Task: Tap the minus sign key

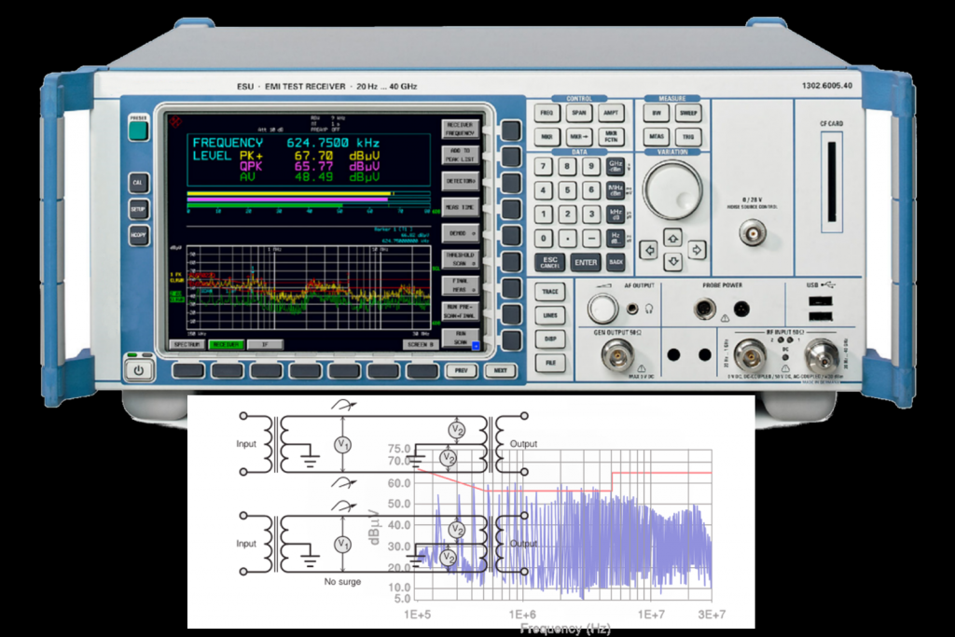Action: [590, 238]
